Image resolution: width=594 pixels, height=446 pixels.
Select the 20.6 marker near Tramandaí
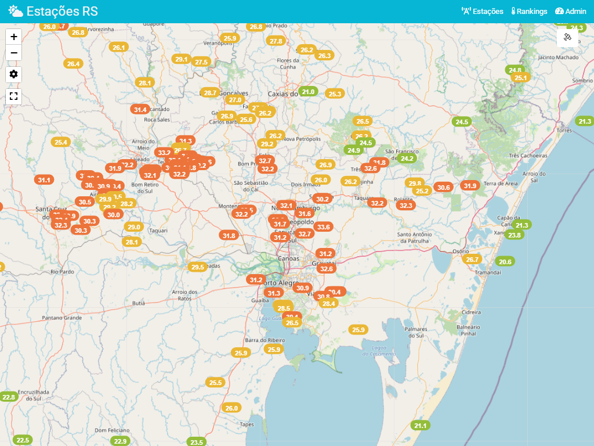coord(505,262)
